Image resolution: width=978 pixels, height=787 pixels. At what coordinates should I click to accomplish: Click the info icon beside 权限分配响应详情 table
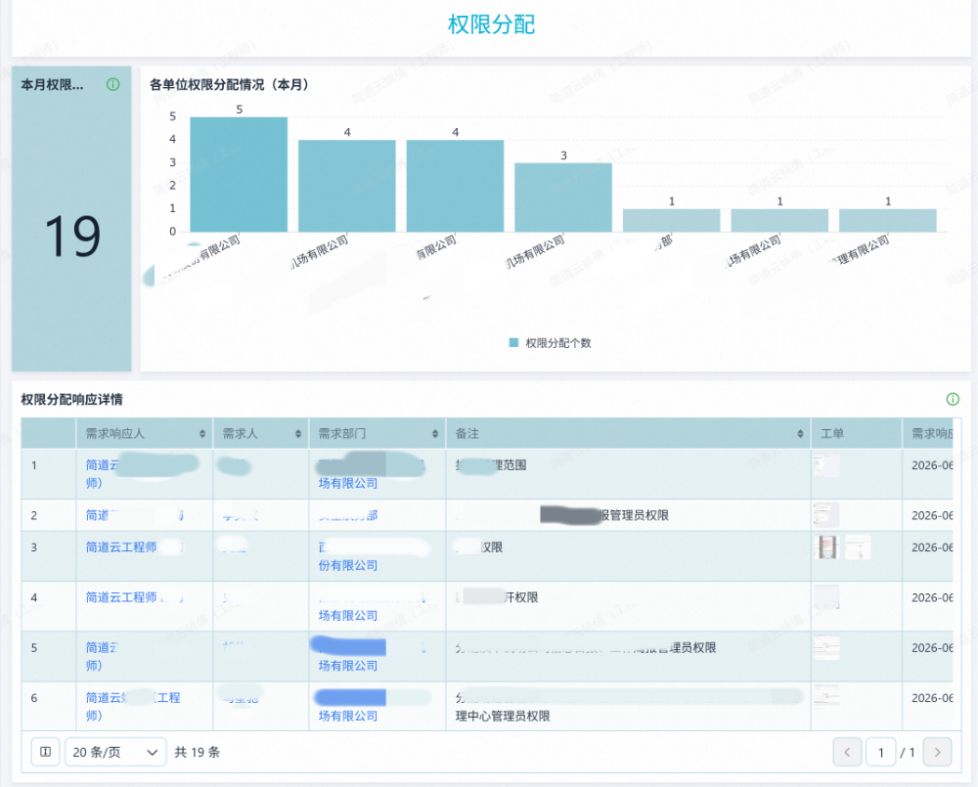(953, 399)
